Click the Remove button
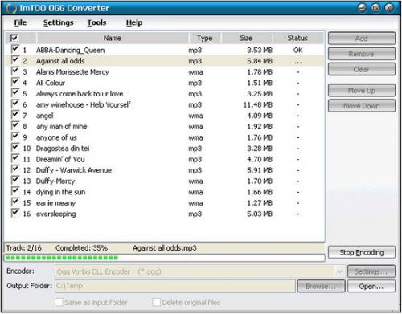Image resolution: width=402 pixels, height=314 pixels. click(362, 54)
